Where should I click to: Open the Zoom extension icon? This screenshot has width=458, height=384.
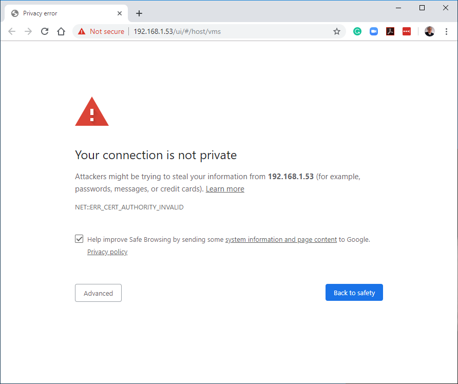tap(374, 31)
